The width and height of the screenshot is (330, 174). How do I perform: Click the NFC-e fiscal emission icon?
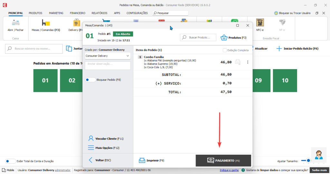(x=260, y=23)
